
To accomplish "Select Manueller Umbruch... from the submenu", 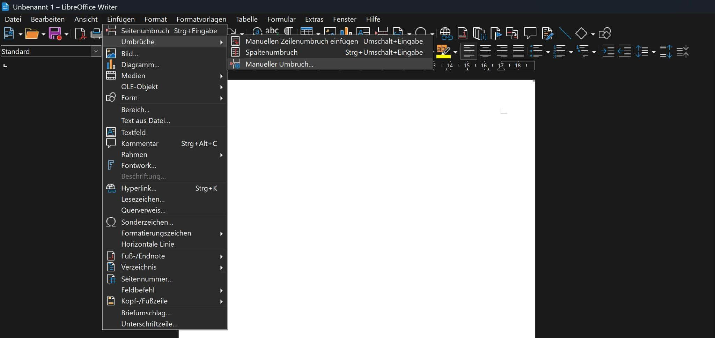I will coord(279,64).
